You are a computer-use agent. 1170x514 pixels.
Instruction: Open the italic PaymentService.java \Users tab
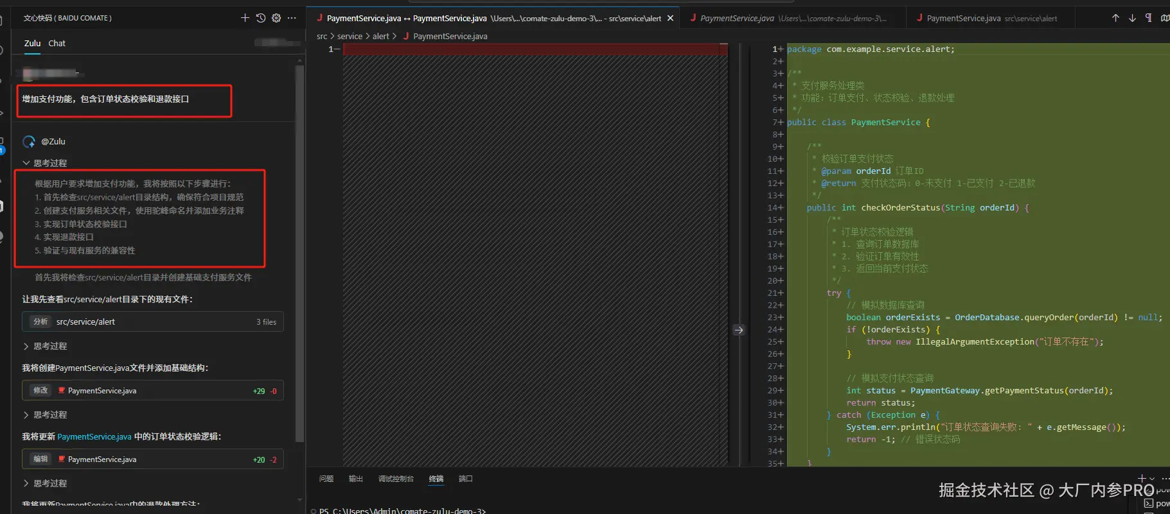click(x=793, y=18)
